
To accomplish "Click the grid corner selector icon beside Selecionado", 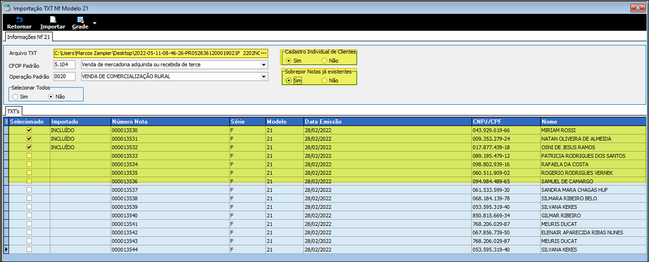I will tap(6, 121).
